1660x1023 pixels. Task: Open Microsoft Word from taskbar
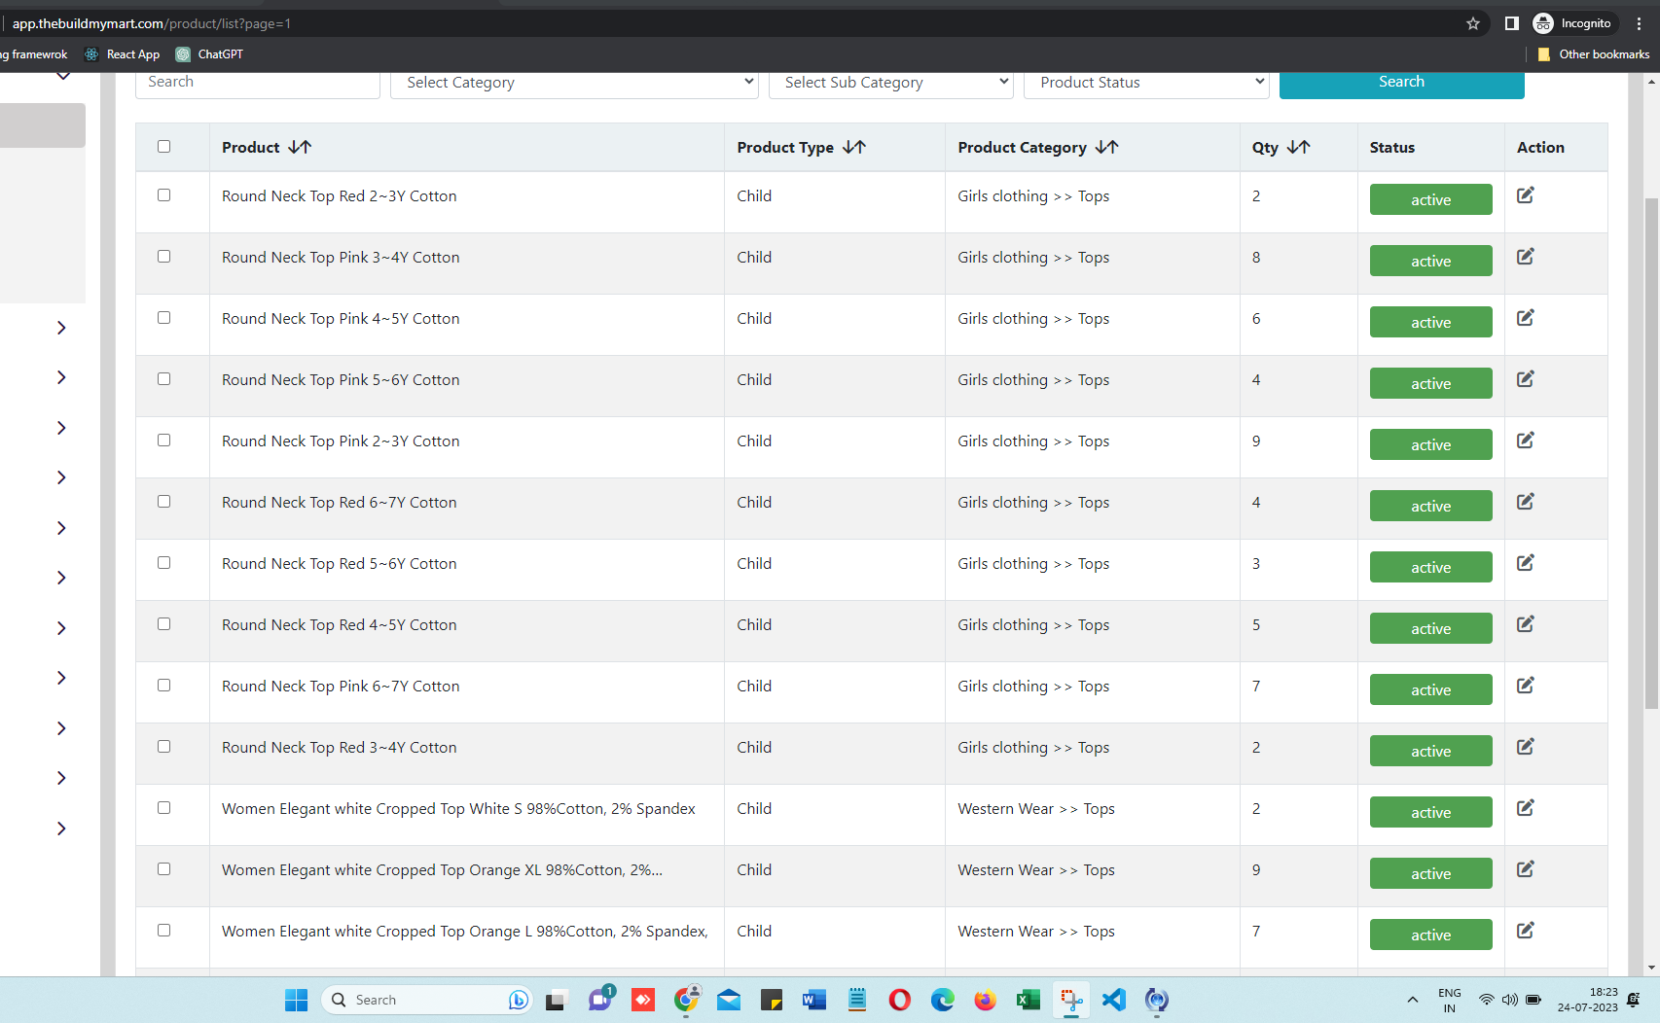point(814,1000)
